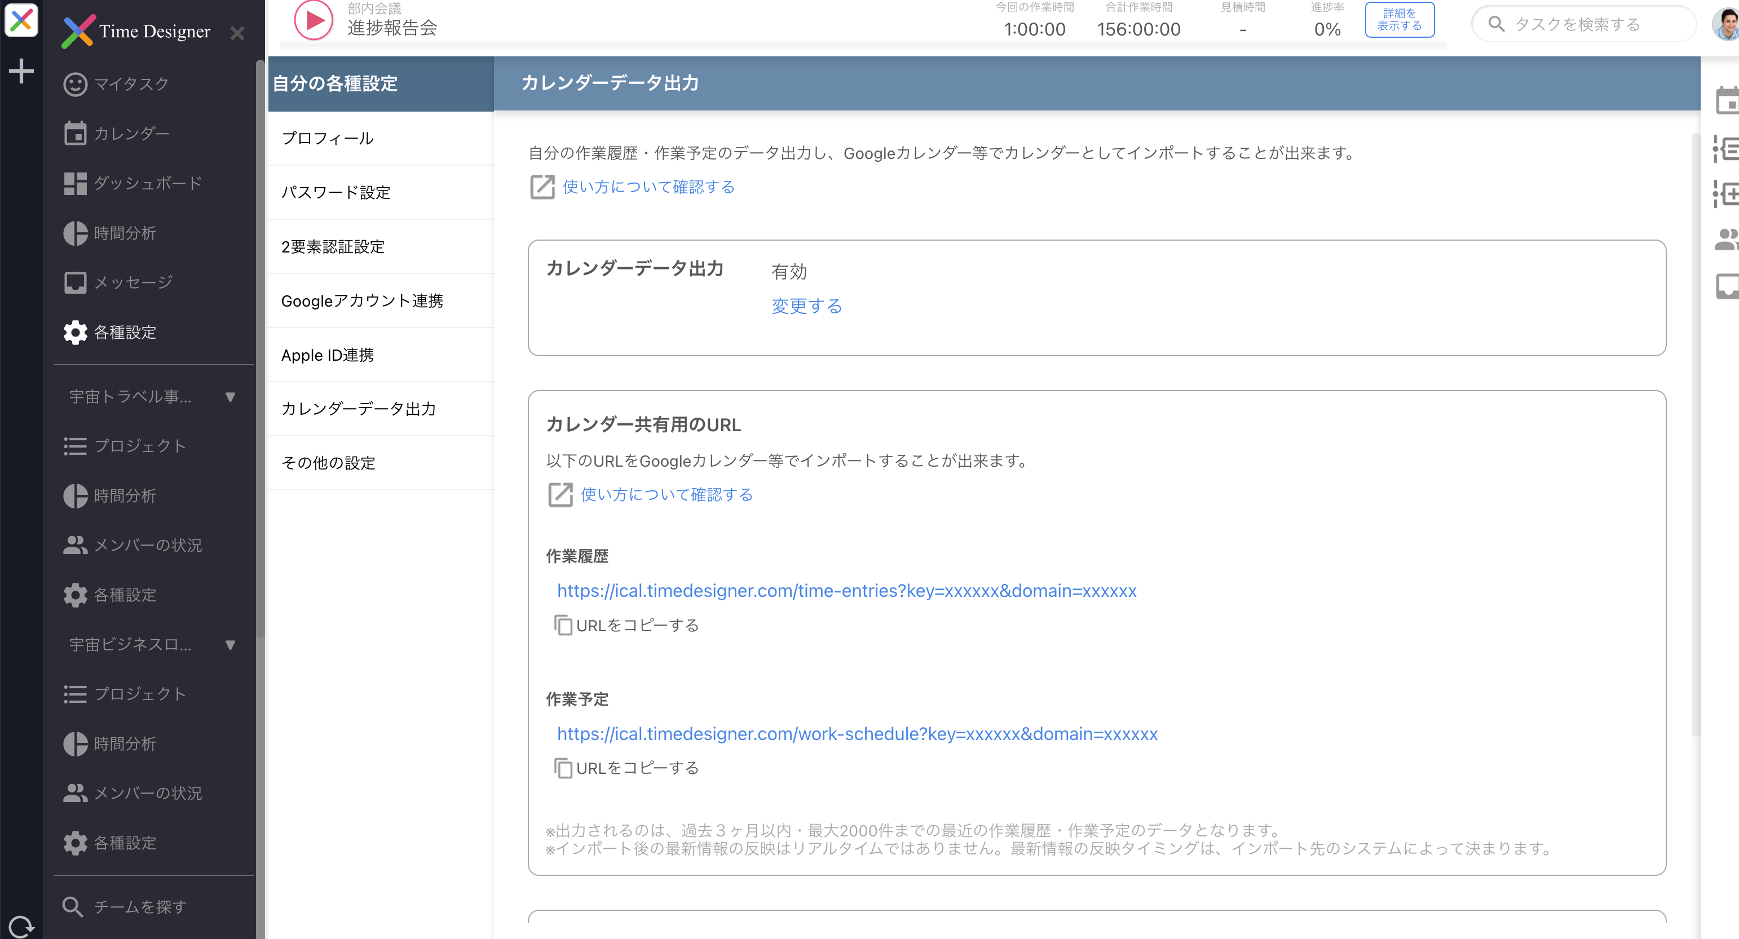
Task: Click the タスクを検索する search field
Action: (x=1584, y=24)
